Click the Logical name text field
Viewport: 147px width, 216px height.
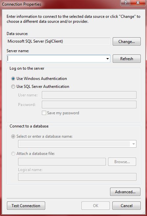coord(77,177)
